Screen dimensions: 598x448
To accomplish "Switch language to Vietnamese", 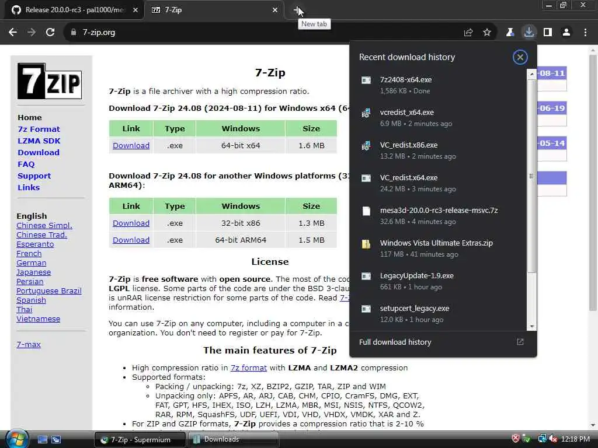I will [x=38, y=319].
